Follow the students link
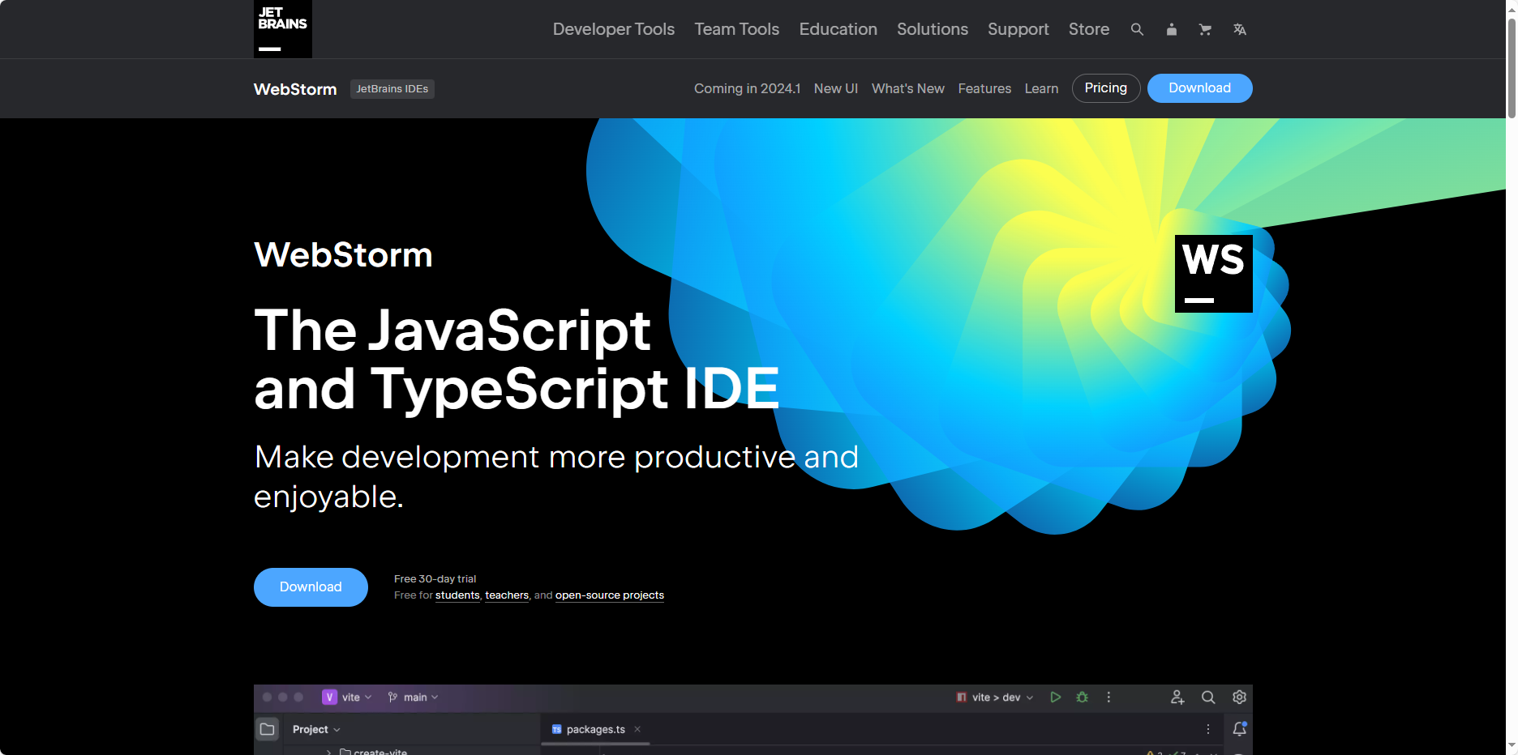1518x755 pixels. (x=457, y=595)
